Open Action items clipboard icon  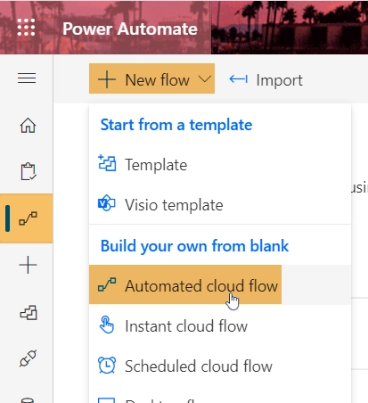tap(29, 171)
